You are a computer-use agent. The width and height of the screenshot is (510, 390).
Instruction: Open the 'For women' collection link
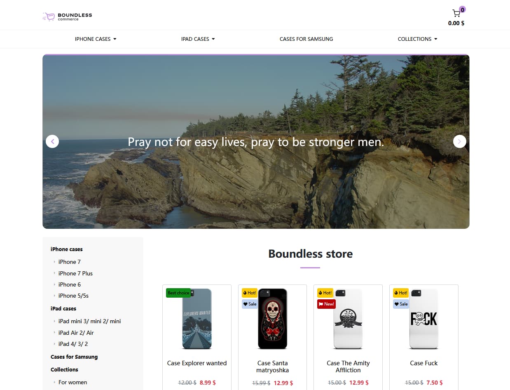coord(73,382)
